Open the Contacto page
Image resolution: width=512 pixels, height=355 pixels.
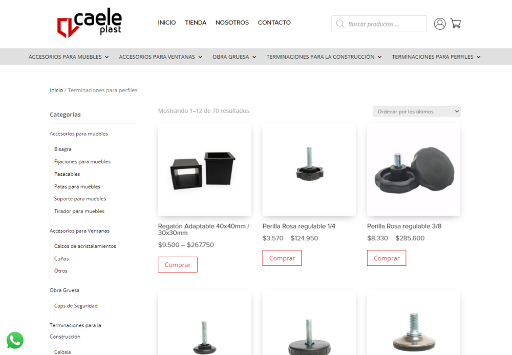[x=274, y=23]
